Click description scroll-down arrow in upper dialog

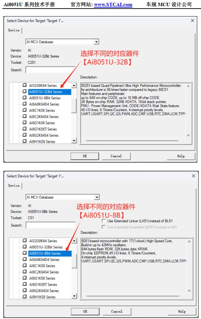pos(188,135)
